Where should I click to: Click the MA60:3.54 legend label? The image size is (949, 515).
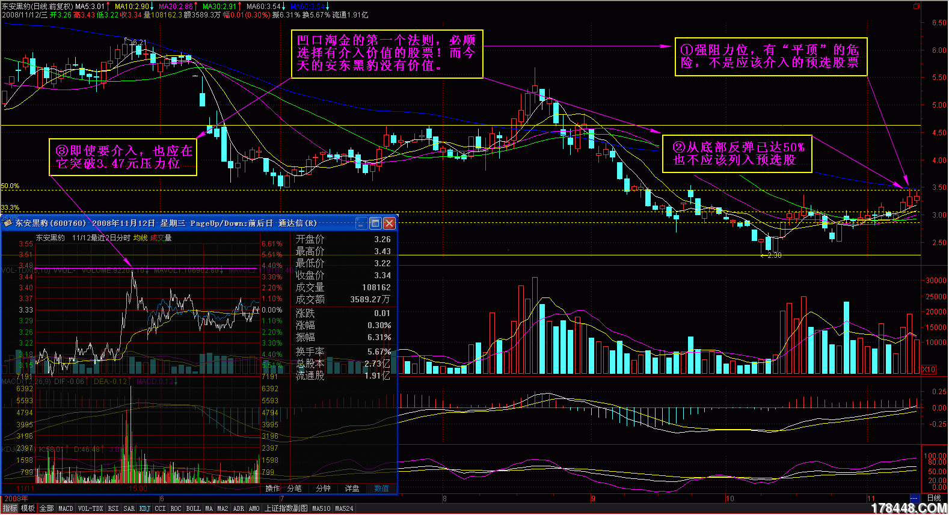click(263, 7)
